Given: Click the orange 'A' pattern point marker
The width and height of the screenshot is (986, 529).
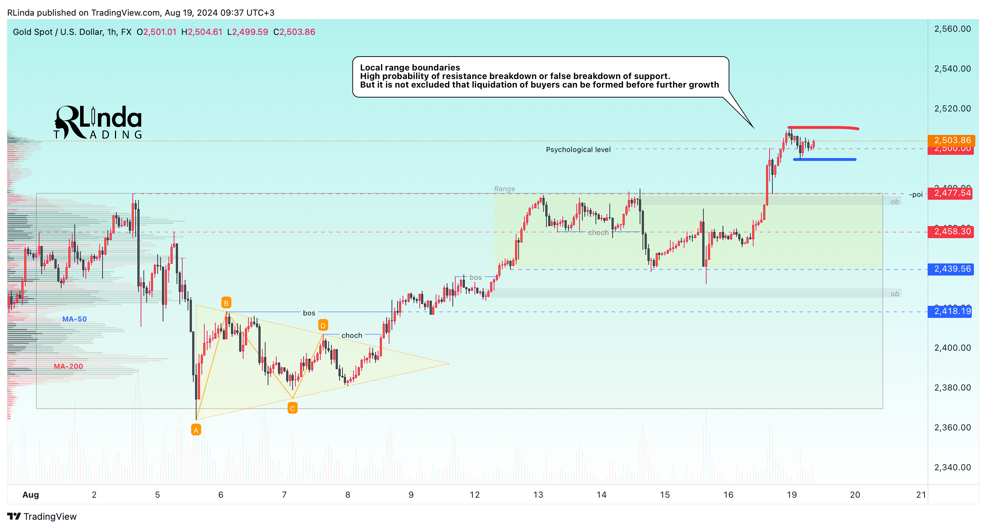Looking at the screenshot, I should [196, 430].
